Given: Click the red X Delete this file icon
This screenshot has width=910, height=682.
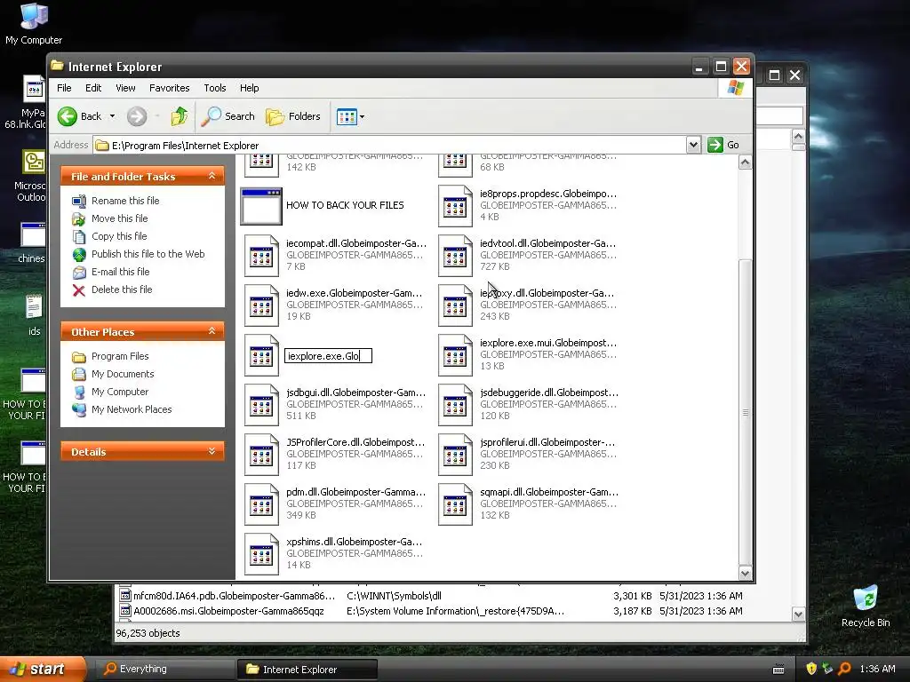Looking at the screenshot, I should coord(79,290).
